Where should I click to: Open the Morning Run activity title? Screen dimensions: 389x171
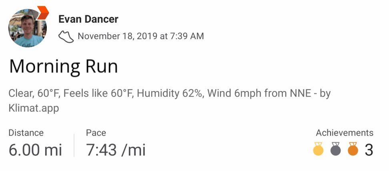click(64, 66)
